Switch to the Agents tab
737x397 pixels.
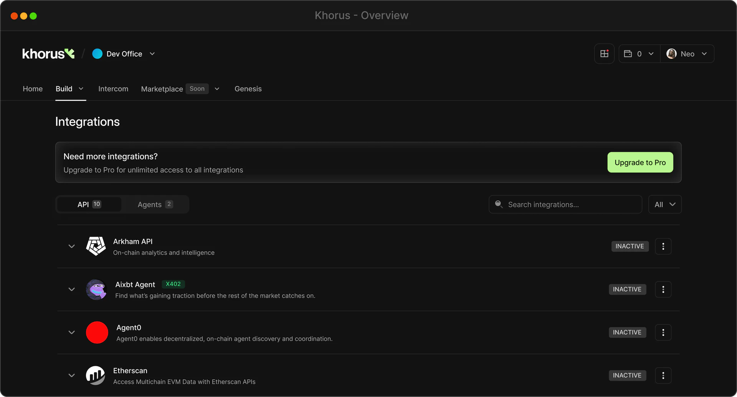click(x=155, y=204)
